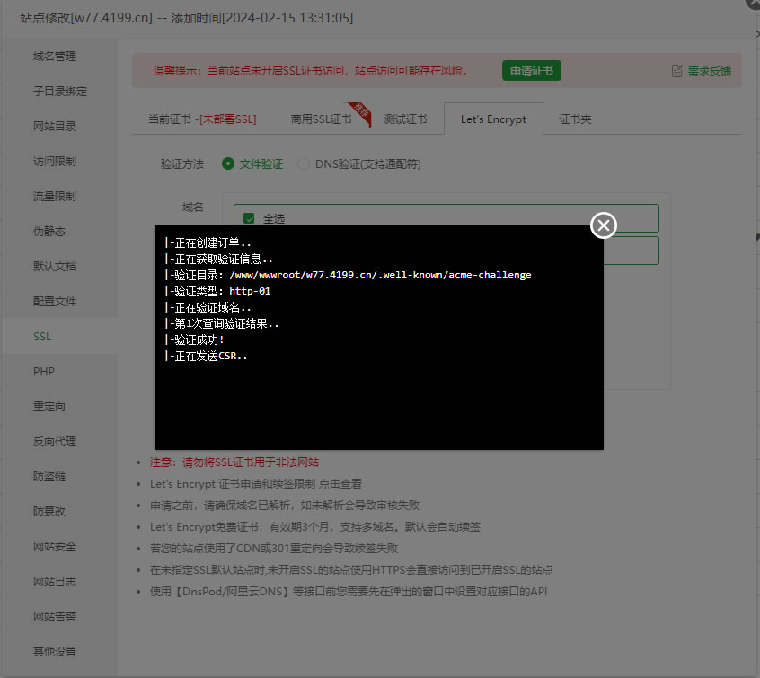Image resolution: width=760 pixels, height=678 pixels.
Task: Toggle the 全选 domain checkbox
Action: click(x=249, y=218)
